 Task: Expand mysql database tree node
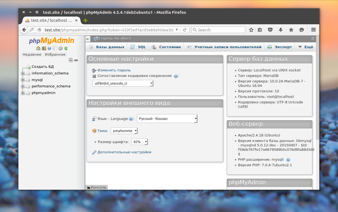[x=23, y=80]
